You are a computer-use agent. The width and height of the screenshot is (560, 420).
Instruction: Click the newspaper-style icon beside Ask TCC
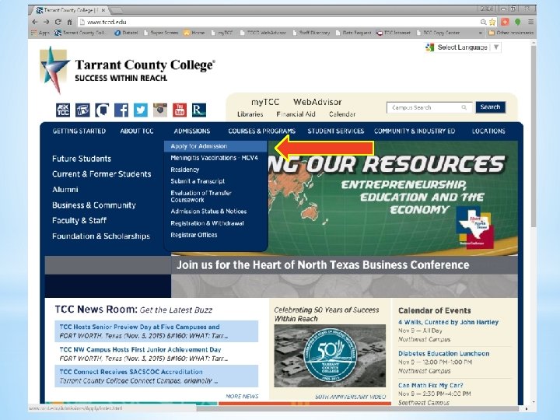pyautogui.click(x=82, y=110)
